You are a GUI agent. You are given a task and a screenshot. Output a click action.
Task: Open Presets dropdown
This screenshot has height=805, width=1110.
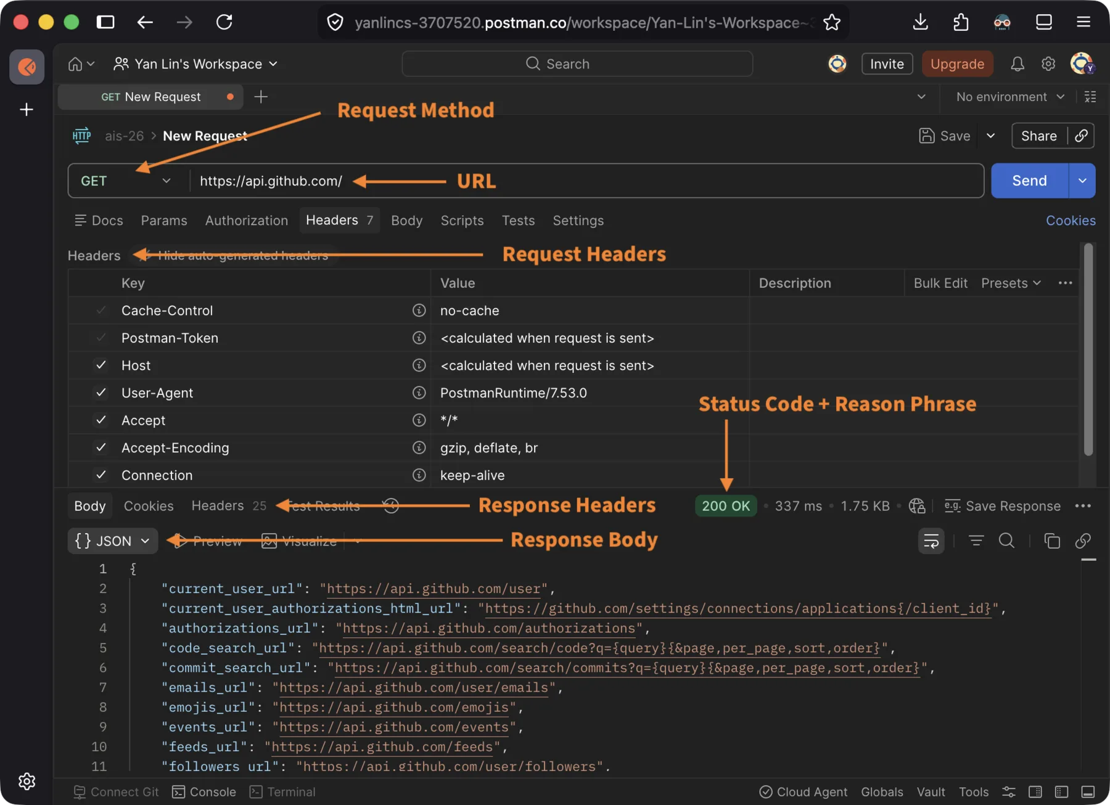tap(1011, 283)
